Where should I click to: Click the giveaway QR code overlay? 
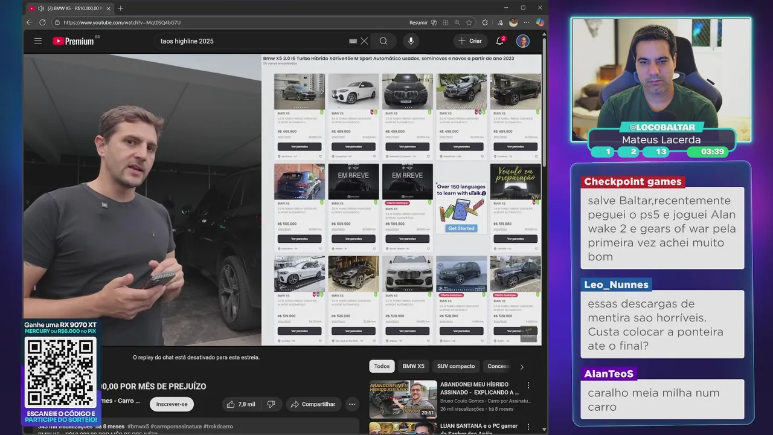60,372
